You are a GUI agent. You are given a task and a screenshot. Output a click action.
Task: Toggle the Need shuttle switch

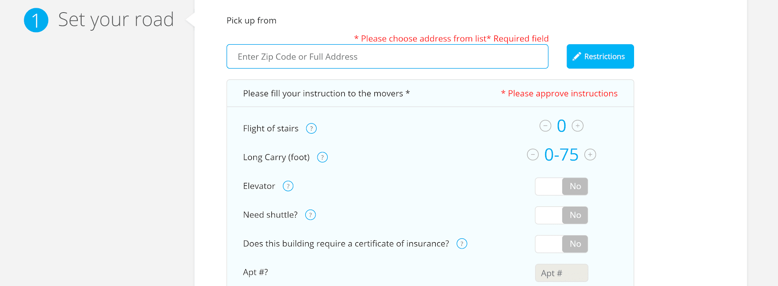562,215
